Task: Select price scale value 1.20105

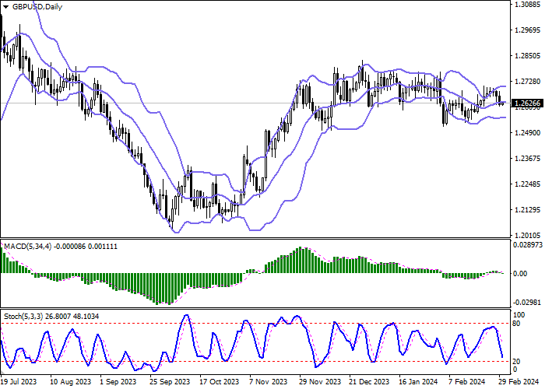Action: 527,236
